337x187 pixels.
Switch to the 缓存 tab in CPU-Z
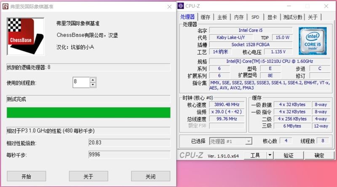pos(205,17)
